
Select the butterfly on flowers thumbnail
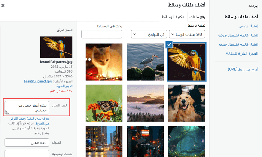pyautogui.click(x=104, y=103)
